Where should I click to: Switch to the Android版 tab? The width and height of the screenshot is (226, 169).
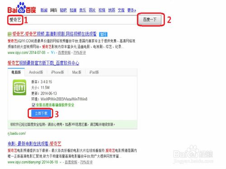click(36, 72)
